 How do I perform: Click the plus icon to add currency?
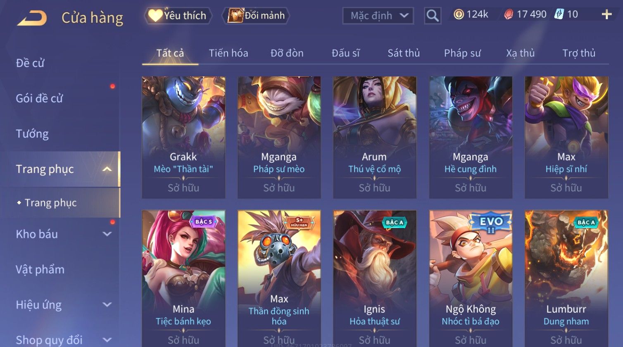coord(606,14)
